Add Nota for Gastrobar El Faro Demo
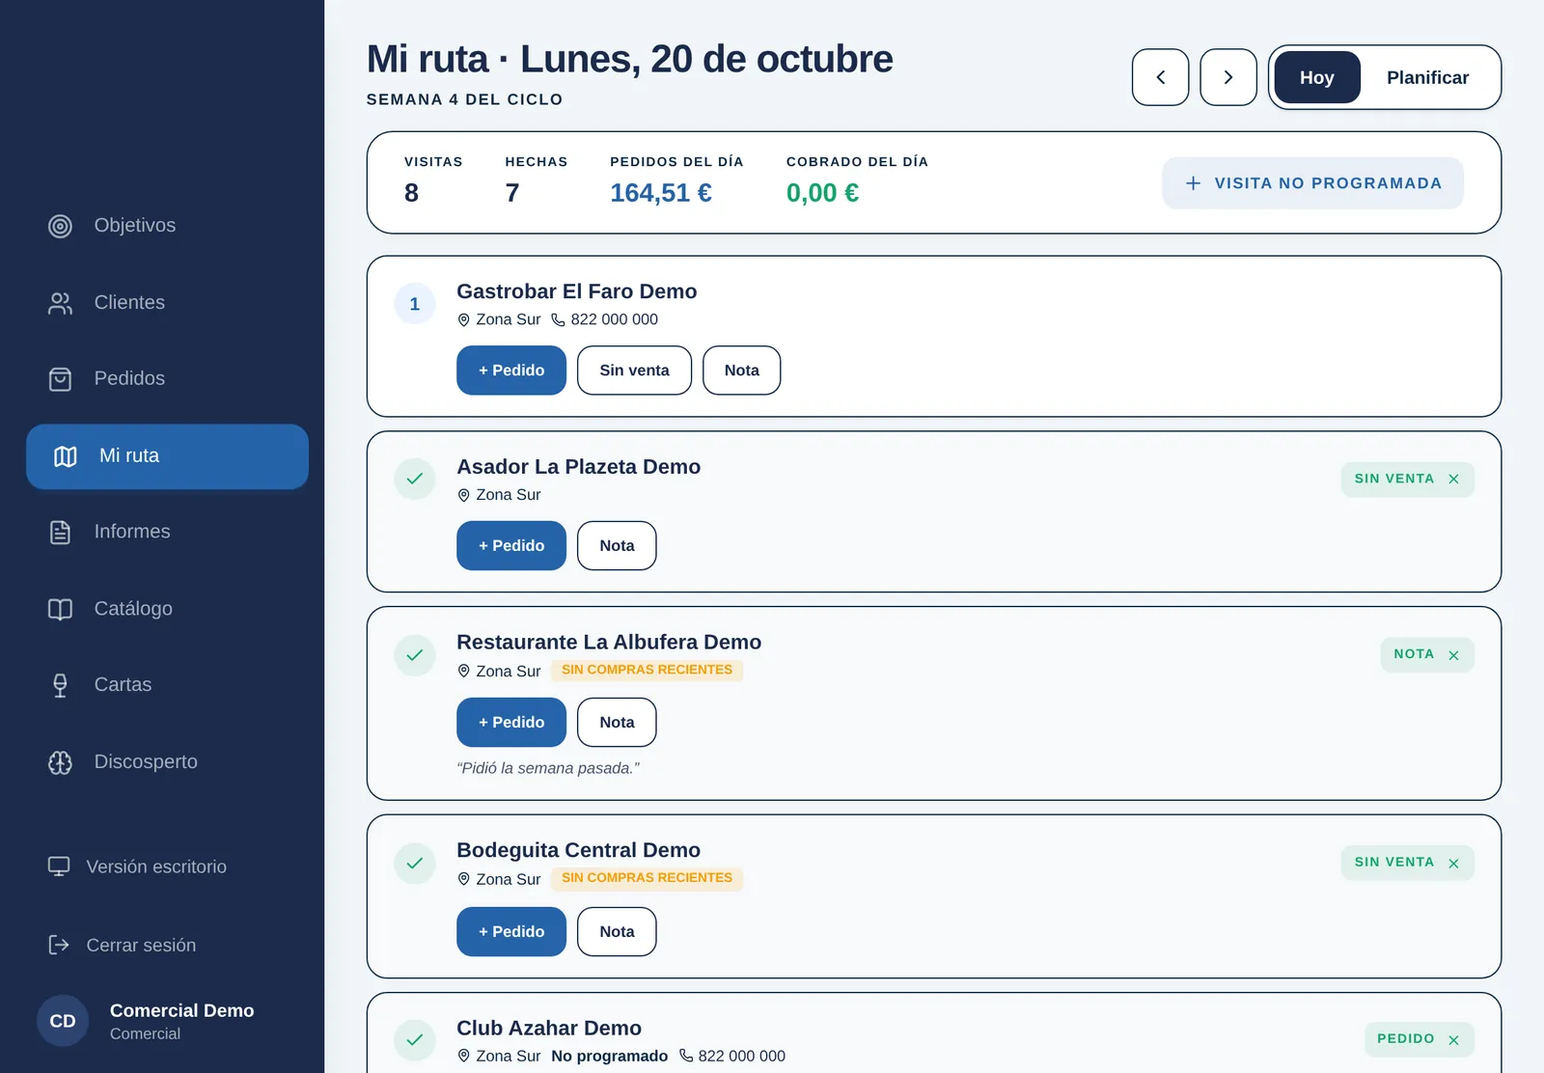The width and height of the screenshot is (1544, 1073). click(741, 371)
